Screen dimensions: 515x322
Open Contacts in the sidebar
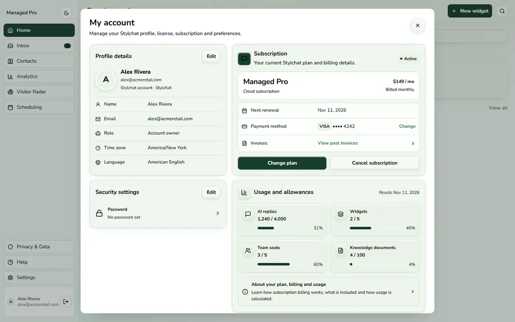point(39,61)
